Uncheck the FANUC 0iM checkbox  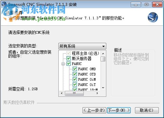point(75,79)
